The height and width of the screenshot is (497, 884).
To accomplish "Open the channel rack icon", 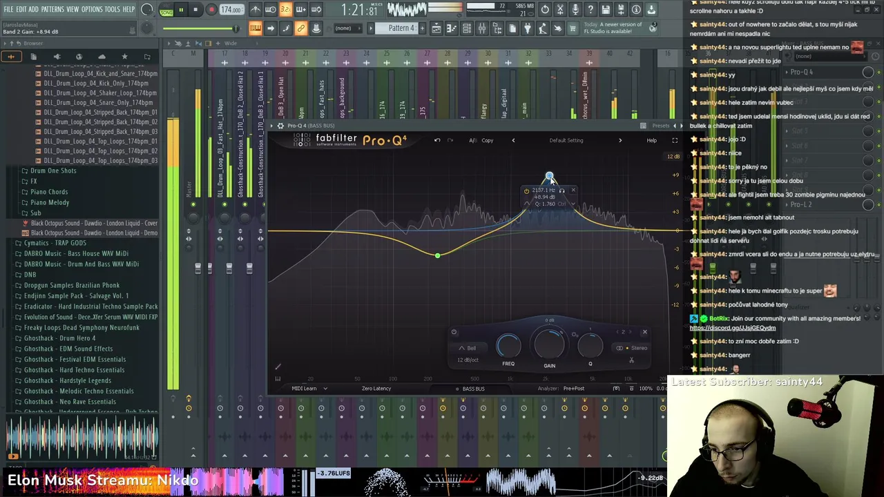I will (x=467, y=28).
